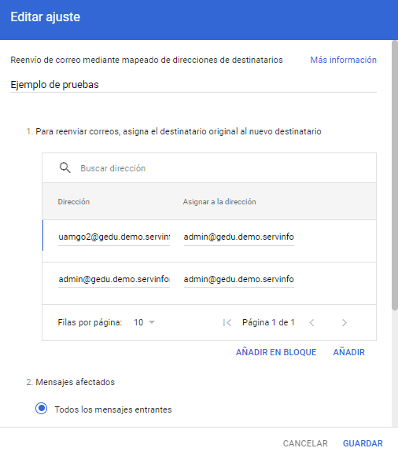
Task: Click the Asignar a la dirección header
Action: (219, 202)
